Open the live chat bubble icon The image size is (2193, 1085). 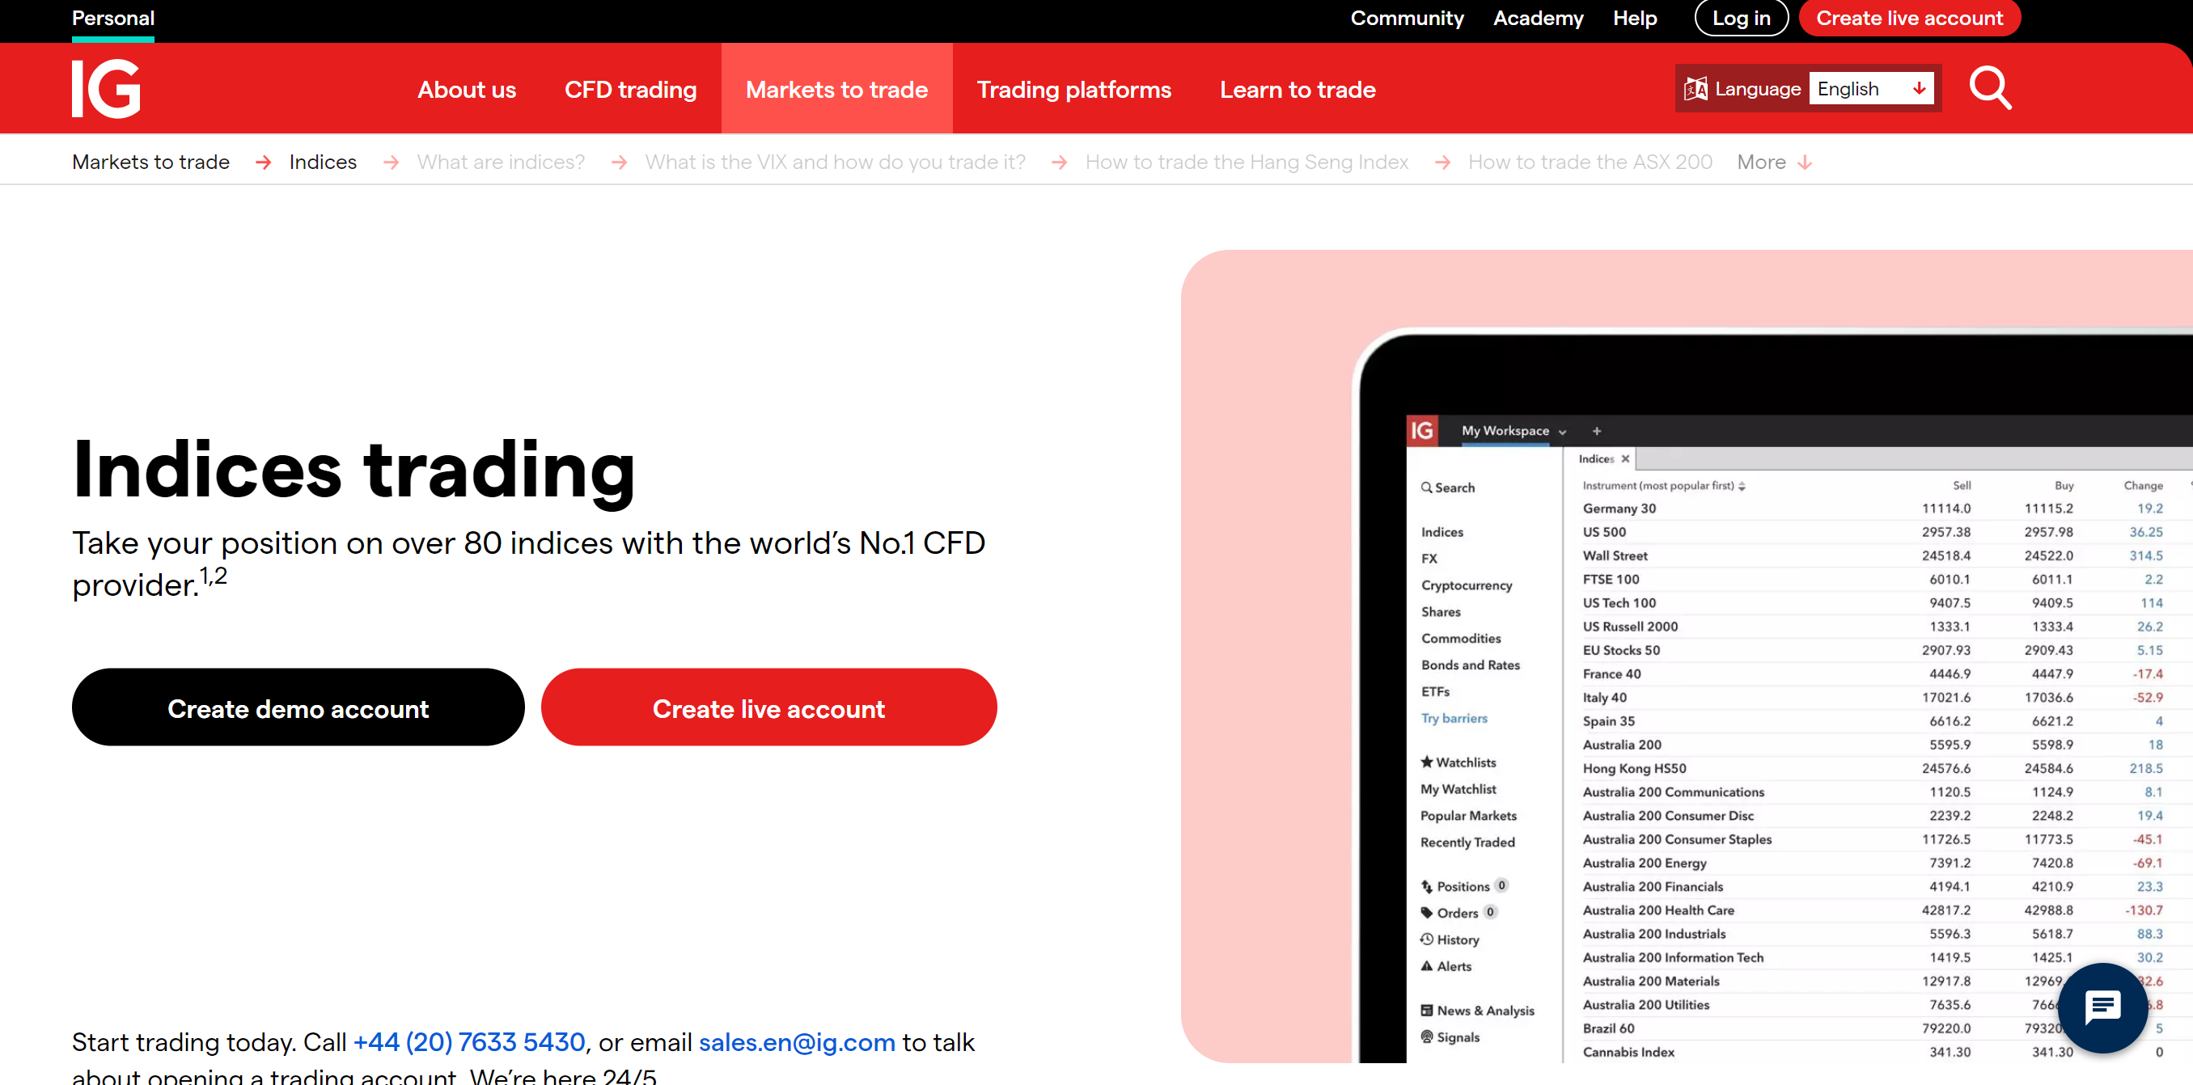[x=2102, y=1007]
